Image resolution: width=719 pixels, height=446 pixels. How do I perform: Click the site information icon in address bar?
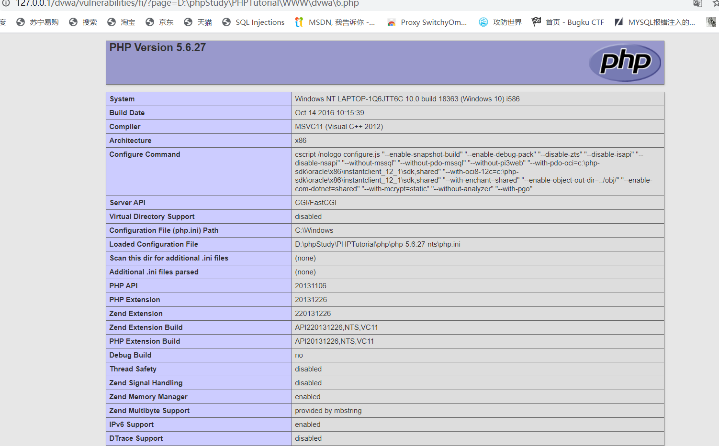(x=6, y=3)
